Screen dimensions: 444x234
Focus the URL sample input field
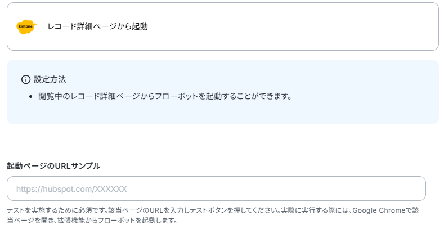pos(216,189)
